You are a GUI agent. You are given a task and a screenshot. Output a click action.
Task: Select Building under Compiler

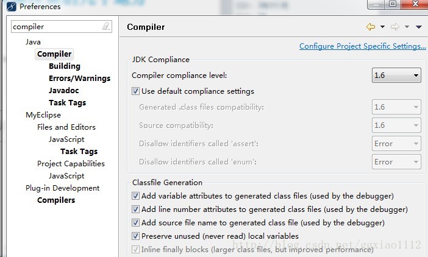[64, 66]
